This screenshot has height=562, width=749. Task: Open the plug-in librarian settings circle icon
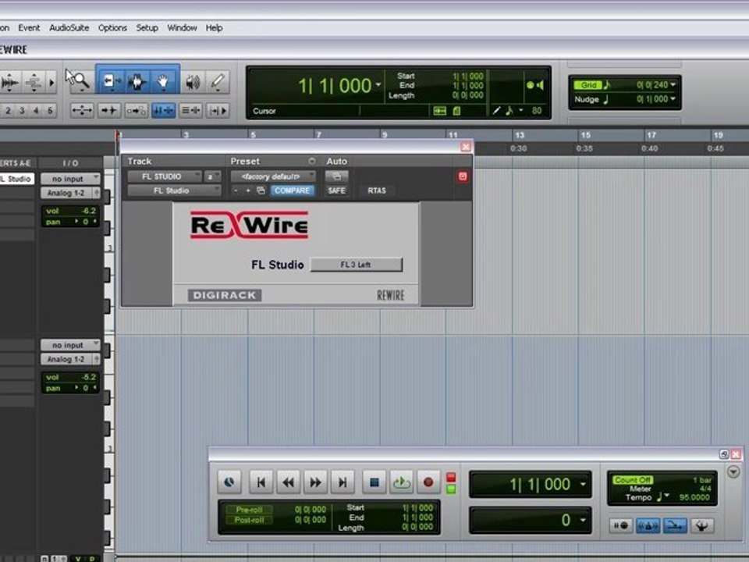pos(311,161)
